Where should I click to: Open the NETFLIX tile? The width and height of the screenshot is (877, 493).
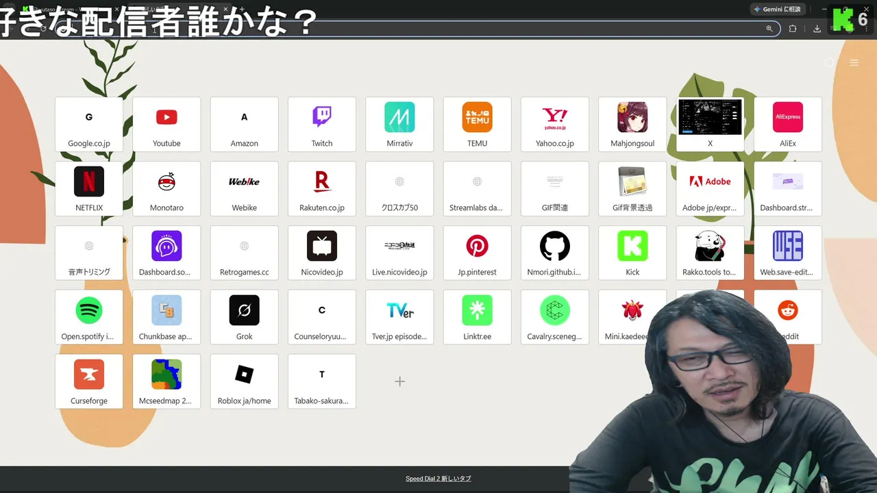[x=89, y=189]
